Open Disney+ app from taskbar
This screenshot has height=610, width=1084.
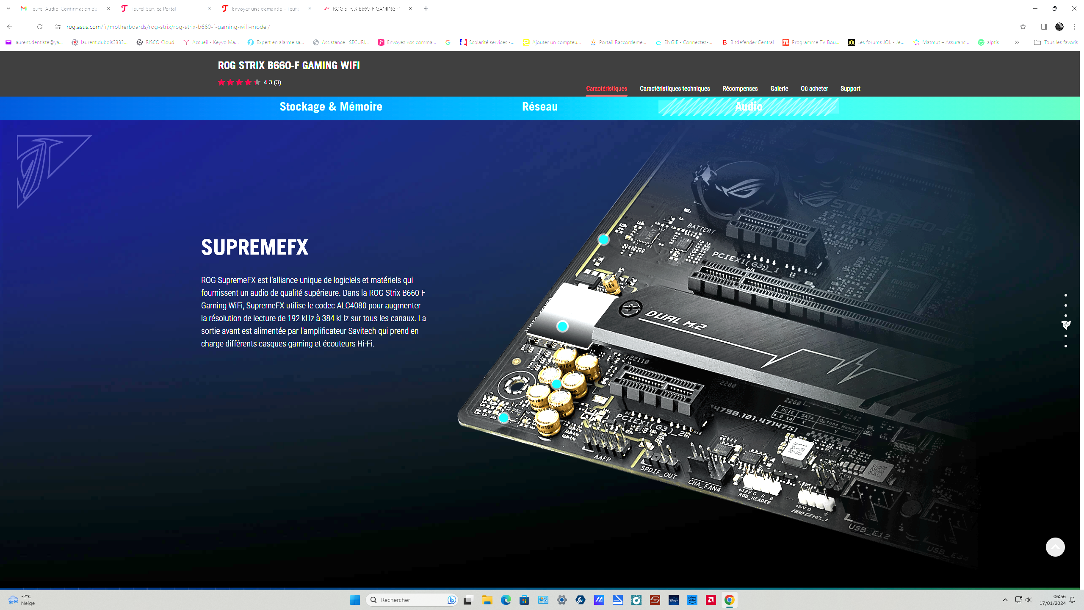[673, 600]
